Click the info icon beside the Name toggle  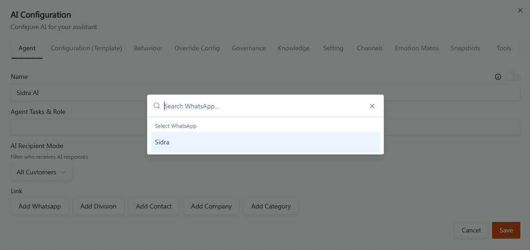[x=498, y=77]
